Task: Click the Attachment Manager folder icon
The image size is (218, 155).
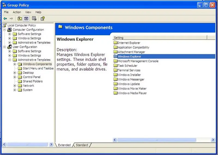Action: [x=115, y=52]
